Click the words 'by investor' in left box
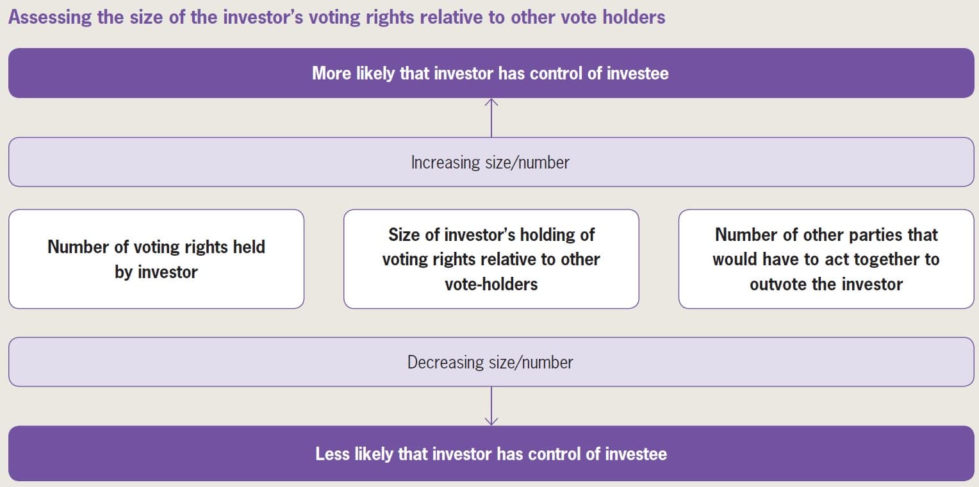Screen dimensions: 979x487 coord(156,272)
